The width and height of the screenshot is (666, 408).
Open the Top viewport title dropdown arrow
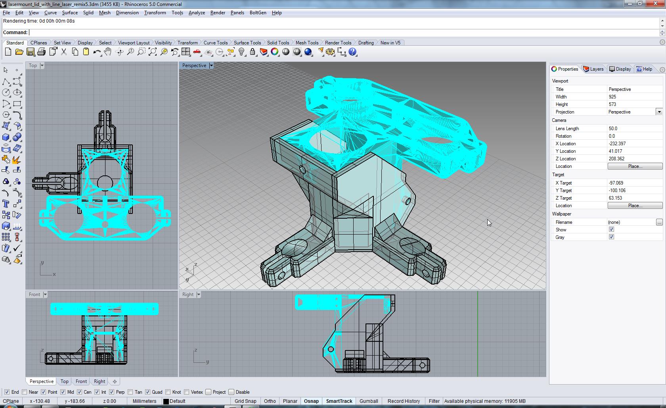point(42,65)
